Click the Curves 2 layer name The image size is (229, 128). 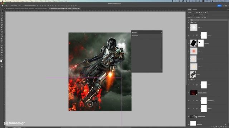[x=209, y=108]
